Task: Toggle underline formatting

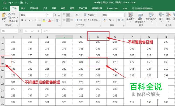Action: coord(29,20)
